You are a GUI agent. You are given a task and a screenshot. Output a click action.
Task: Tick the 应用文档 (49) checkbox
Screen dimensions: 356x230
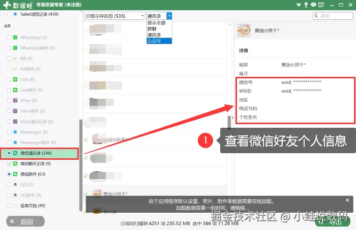(9, 206)
